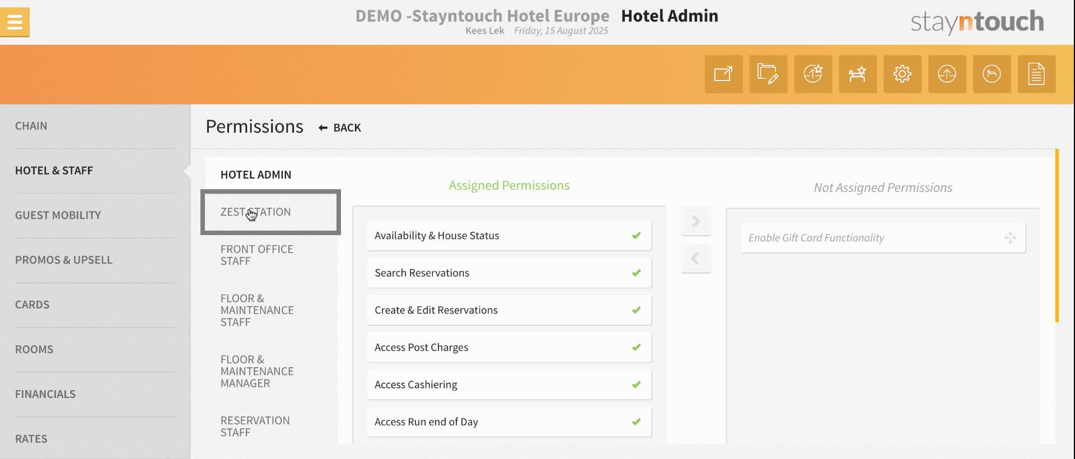Move selection to Not Assigned with right chevron

click(696, 221)
